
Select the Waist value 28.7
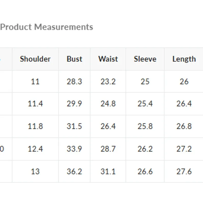pos(108,149)
